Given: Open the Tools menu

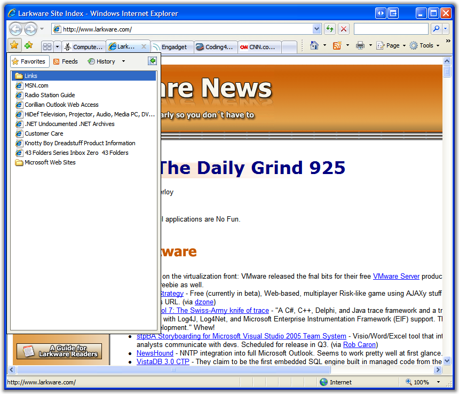Looking at the screenshot, I should coord(424,45).
